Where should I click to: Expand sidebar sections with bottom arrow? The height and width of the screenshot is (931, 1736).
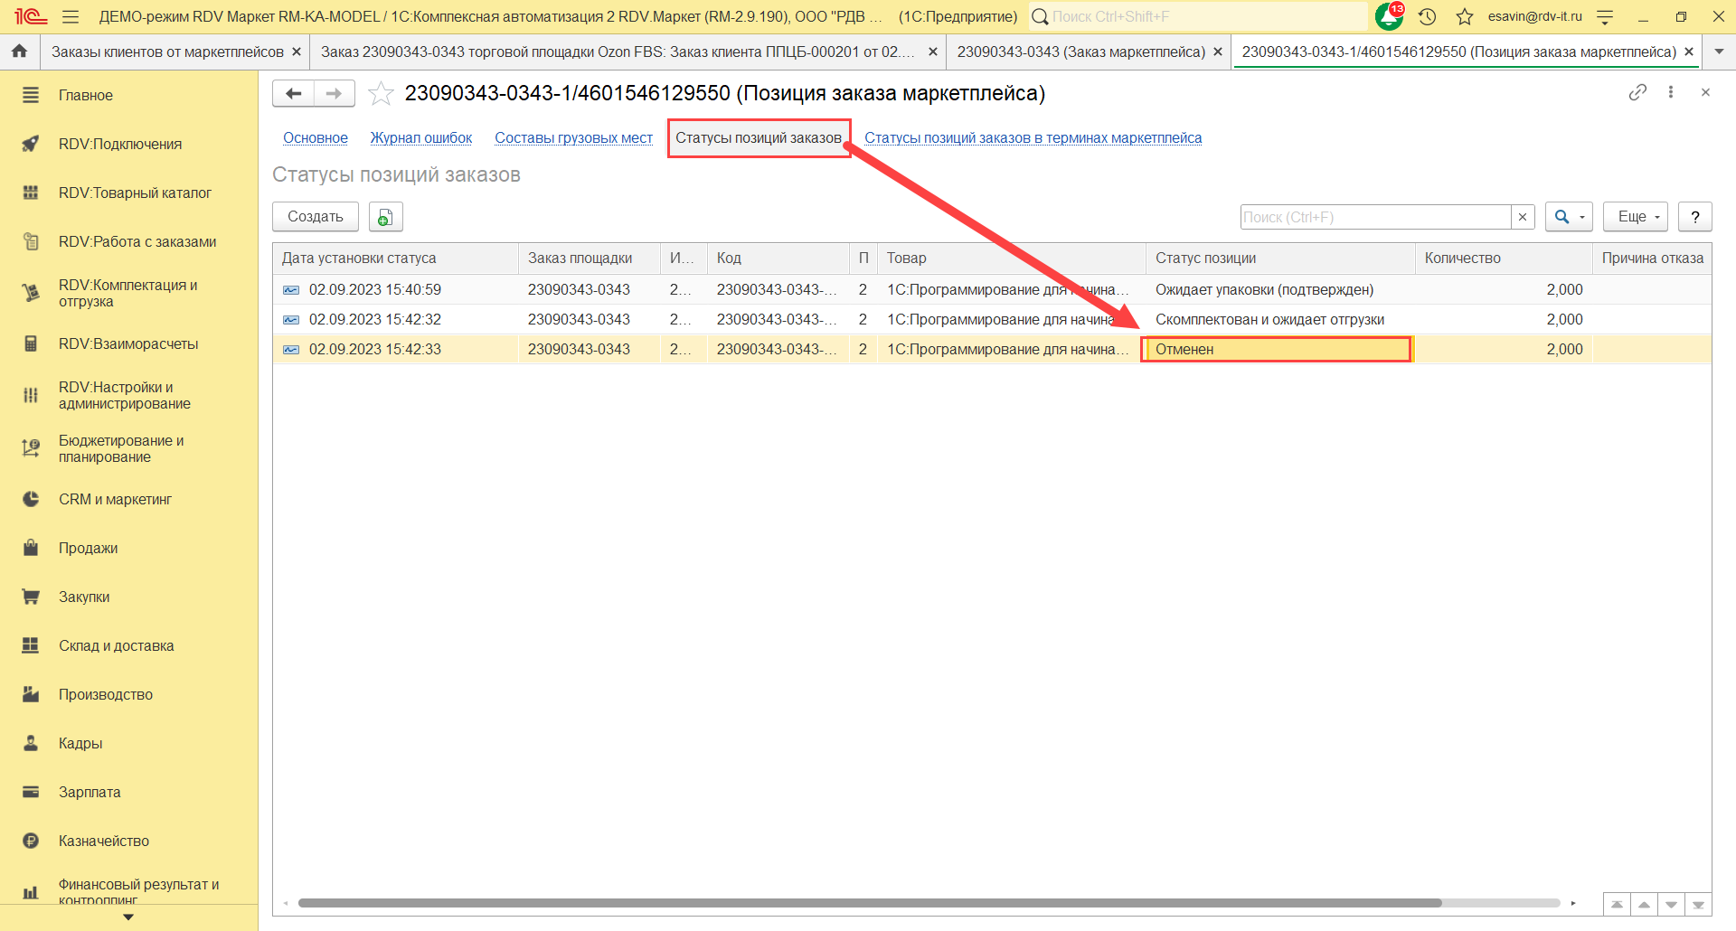(x=128, y=917)
